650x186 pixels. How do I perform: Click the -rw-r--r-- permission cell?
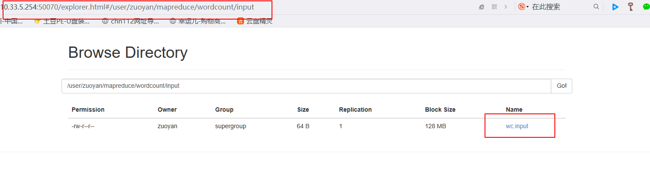tap(83, 126)
